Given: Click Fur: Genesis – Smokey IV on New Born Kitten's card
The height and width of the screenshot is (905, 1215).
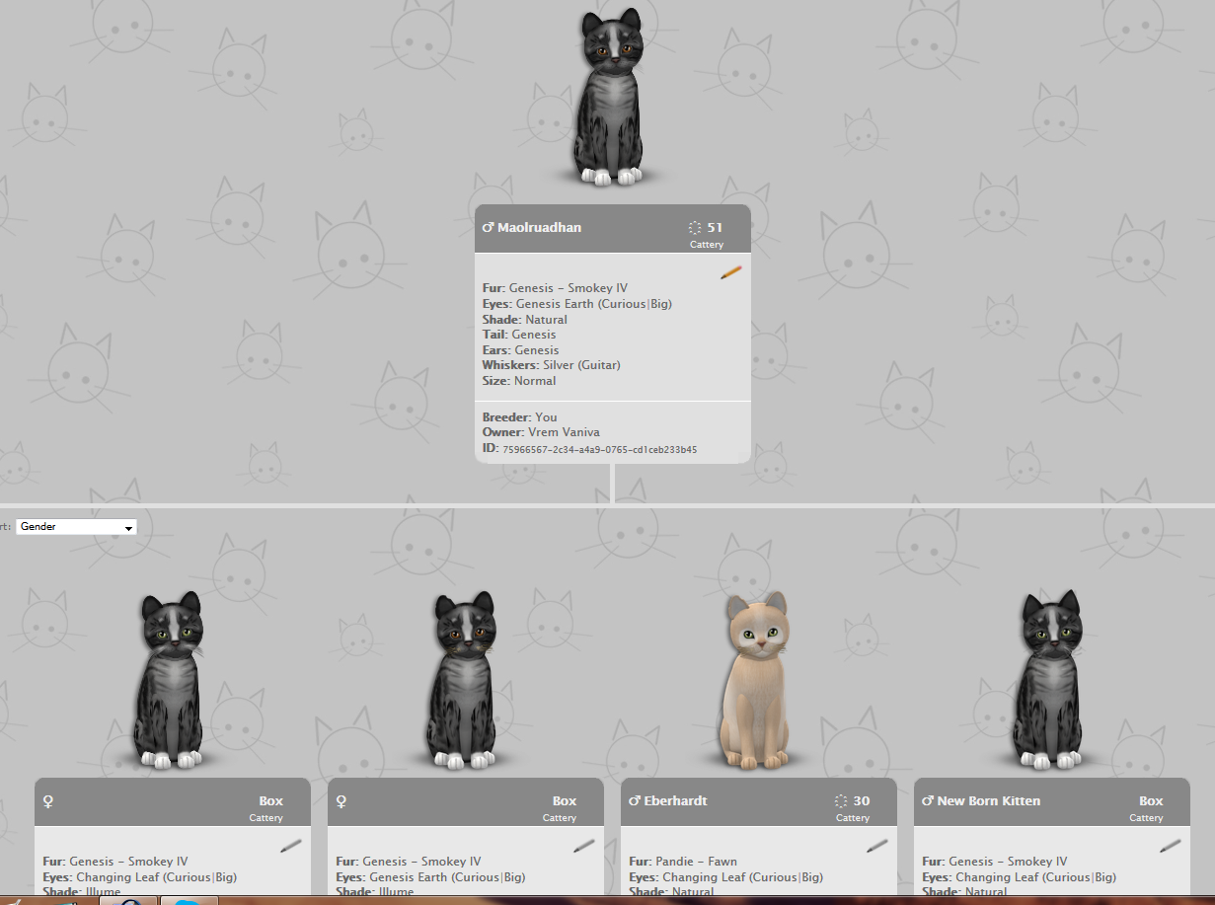Looking at the screenshot, I should coord(995,862).
